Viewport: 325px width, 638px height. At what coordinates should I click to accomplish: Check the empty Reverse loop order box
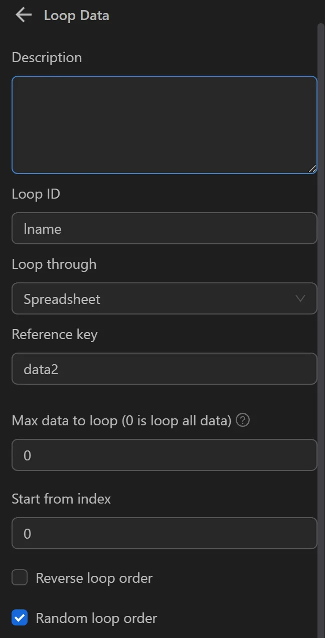[x=20, y=577]
